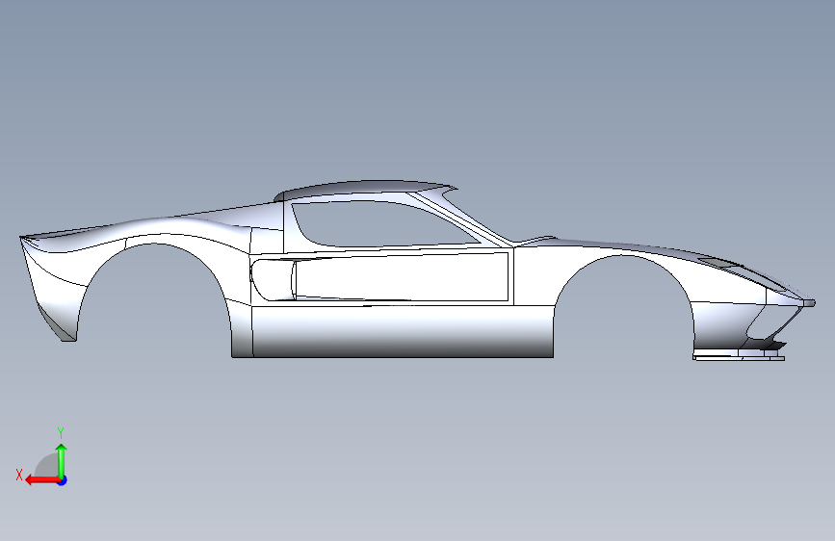Select the car door panel face
The image size is (835, 541).
[x=402, y=277]
